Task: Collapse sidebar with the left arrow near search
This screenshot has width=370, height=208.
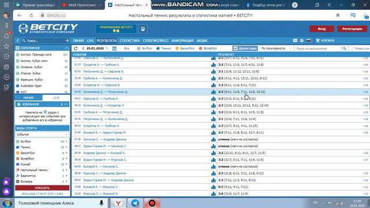Action: click(18, 40)
